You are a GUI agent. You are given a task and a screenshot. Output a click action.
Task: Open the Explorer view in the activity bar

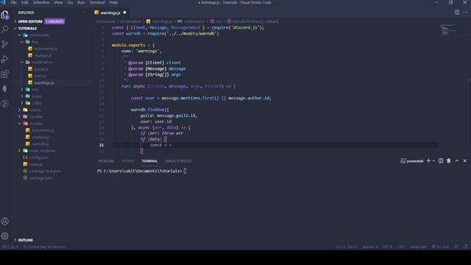point(5,15)
